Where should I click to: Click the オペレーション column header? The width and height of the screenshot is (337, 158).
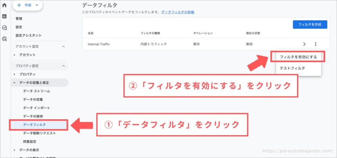203,33
